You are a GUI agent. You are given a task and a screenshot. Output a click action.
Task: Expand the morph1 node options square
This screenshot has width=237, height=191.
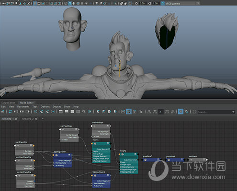coord(108,144)
